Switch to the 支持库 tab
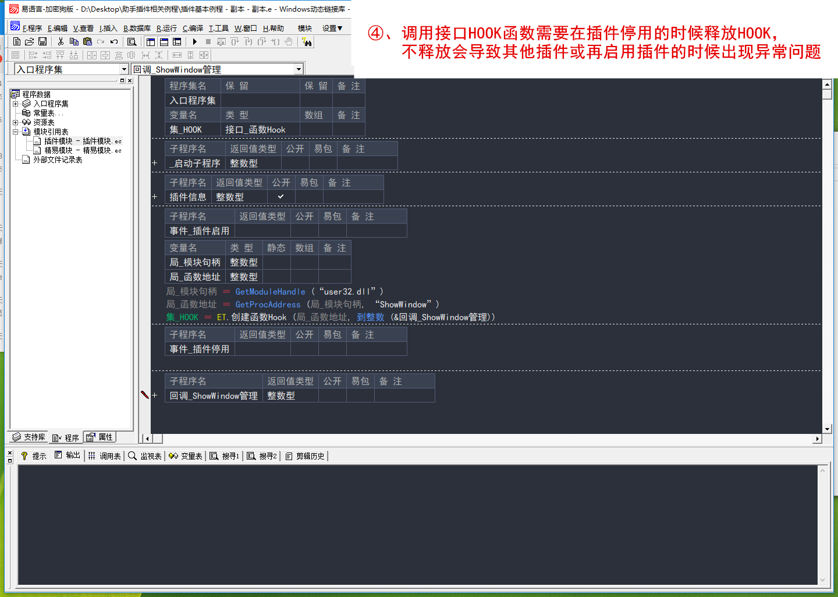 (x=29, y=437)
